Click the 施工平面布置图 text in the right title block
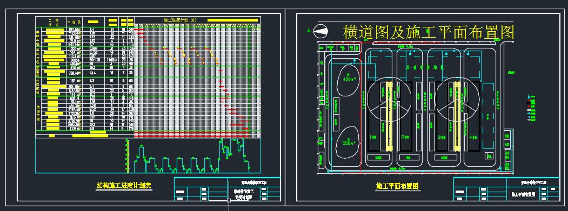This screenshot has width=568, height=211. pyautogui.click(x=524, y=194)
